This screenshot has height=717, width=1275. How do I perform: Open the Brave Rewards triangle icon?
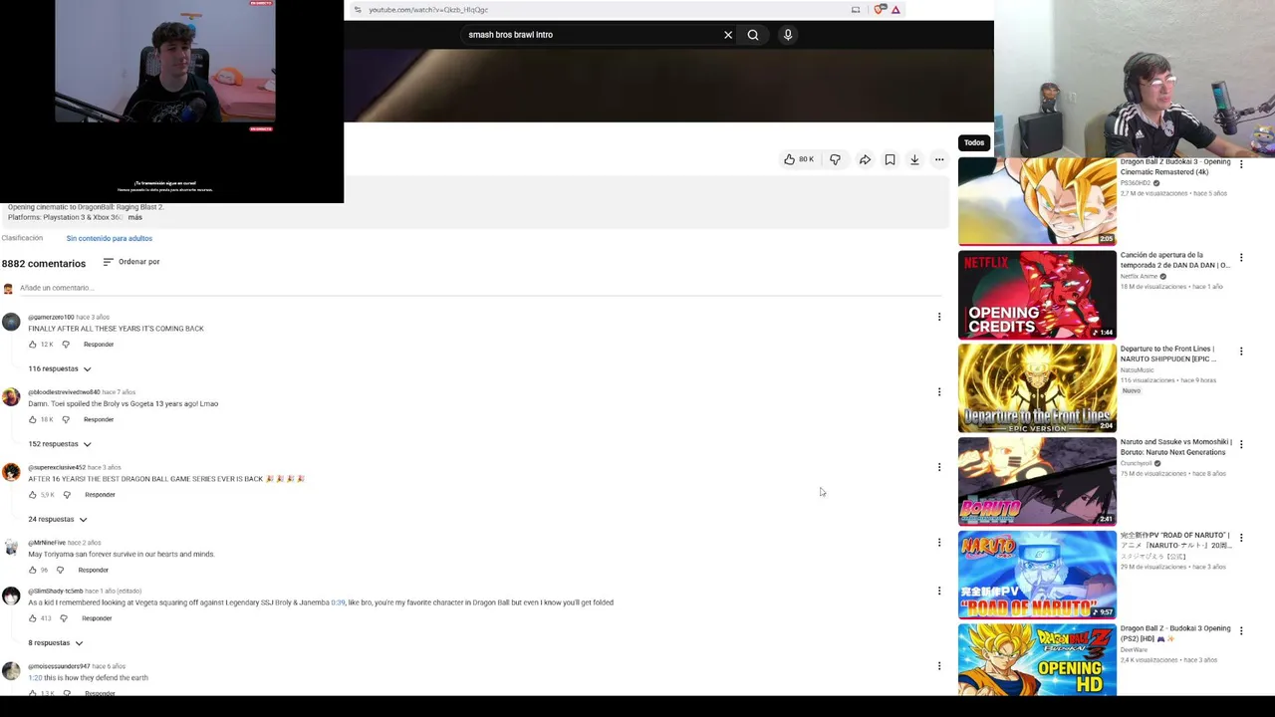(895, 10)
